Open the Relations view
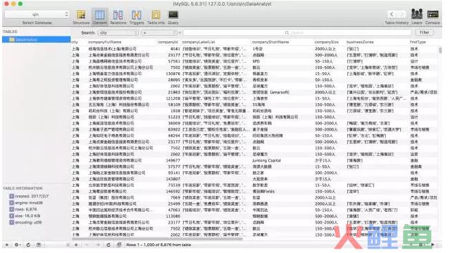 point(118,17)
